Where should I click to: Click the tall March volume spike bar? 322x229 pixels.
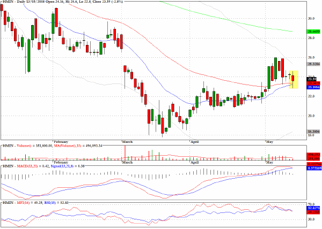[125, 152]
